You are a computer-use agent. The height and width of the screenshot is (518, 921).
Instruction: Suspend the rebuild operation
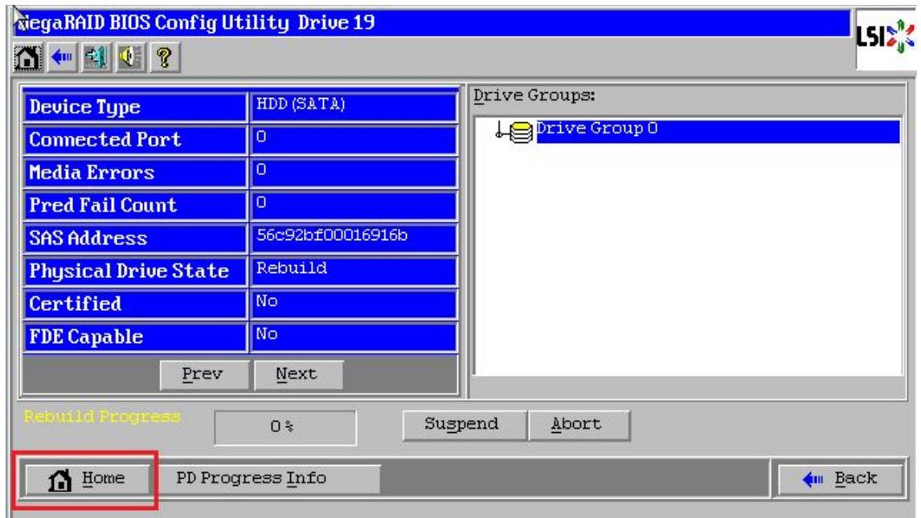(464, 425)
